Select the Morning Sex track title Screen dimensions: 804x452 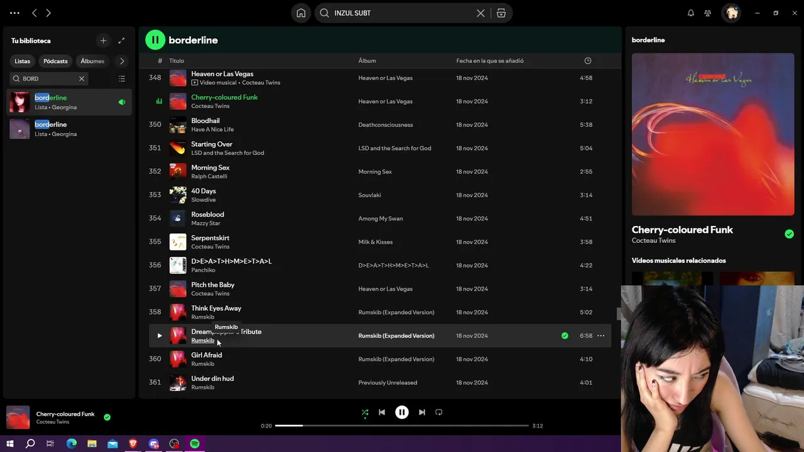[x=210, y=168]
